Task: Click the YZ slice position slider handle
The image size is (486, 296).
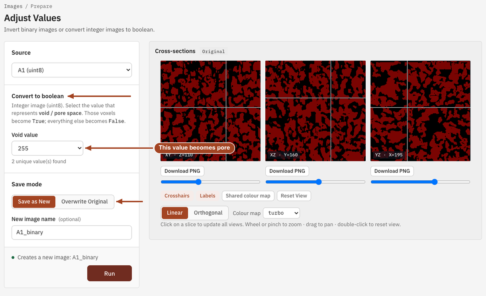Action: pos(435,182)
